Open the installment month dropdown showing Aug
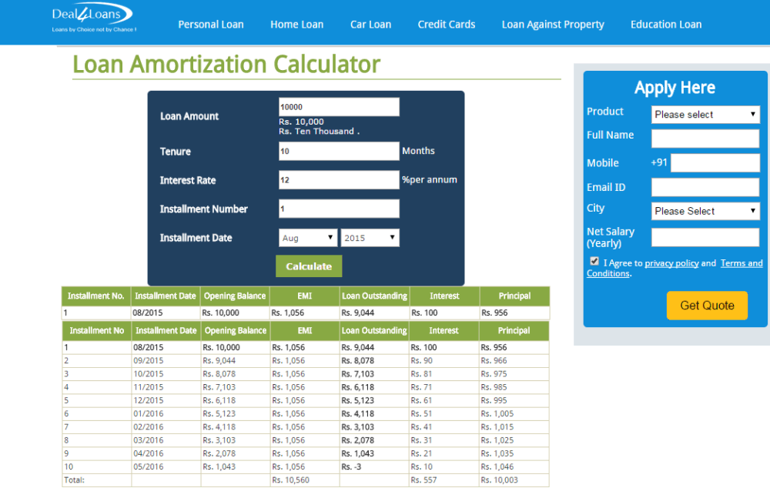 click(308, 238)
